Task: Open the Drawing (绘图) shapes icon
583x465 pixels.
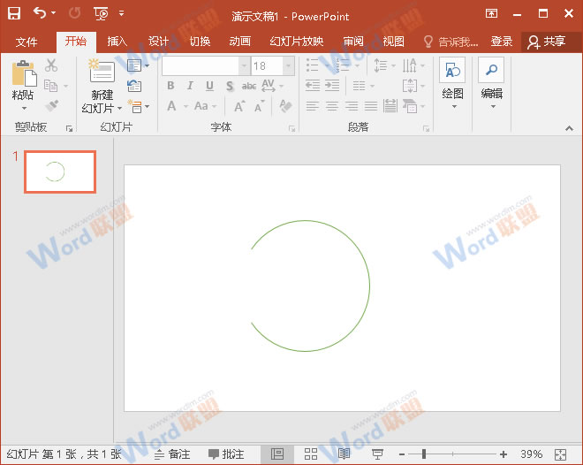Action: point(452,72)
